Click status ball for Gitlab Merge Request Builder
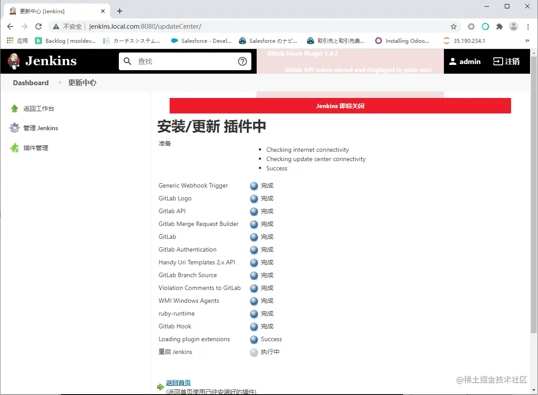This screenshot has width=538, height=395. point(254,224)
